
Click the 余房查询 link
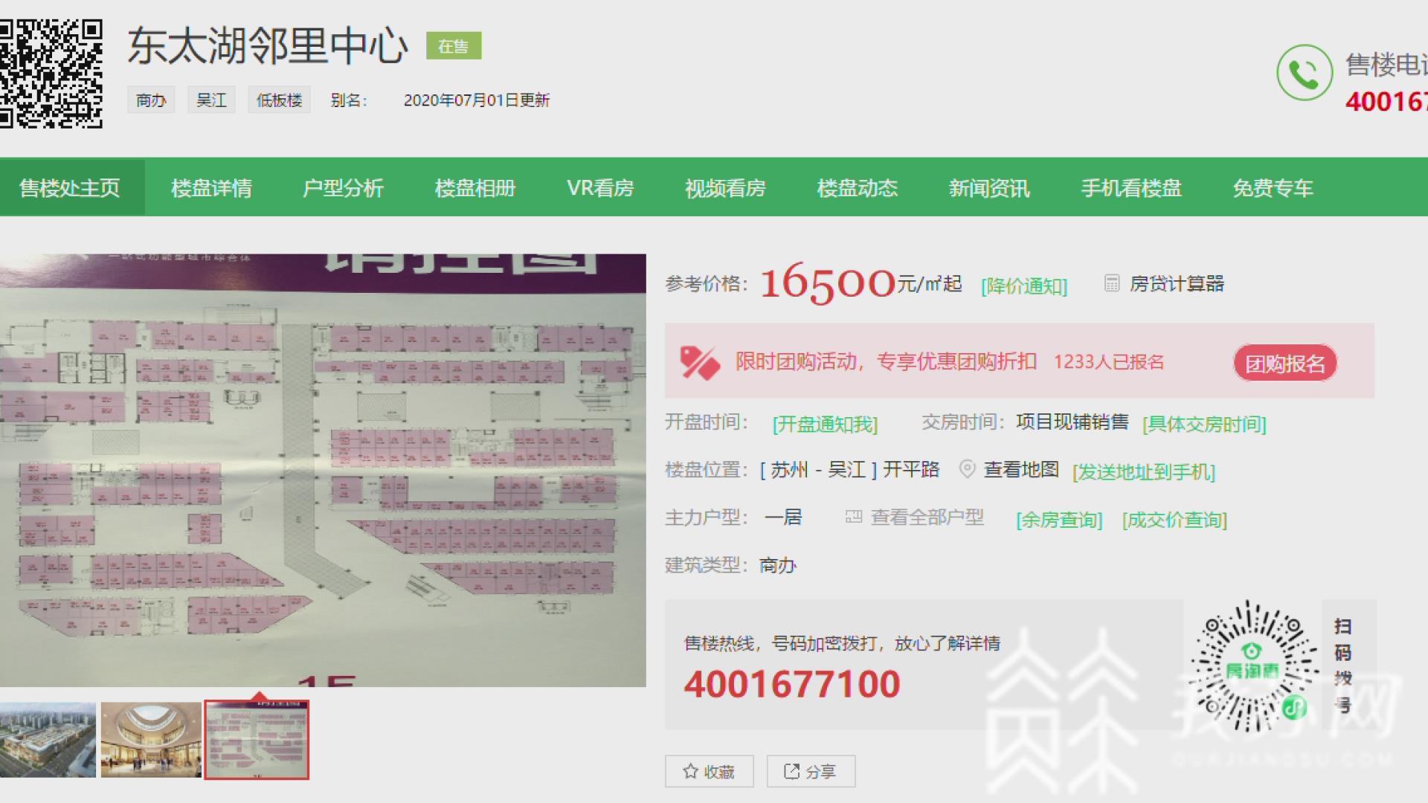click(x=1059, y=520)
